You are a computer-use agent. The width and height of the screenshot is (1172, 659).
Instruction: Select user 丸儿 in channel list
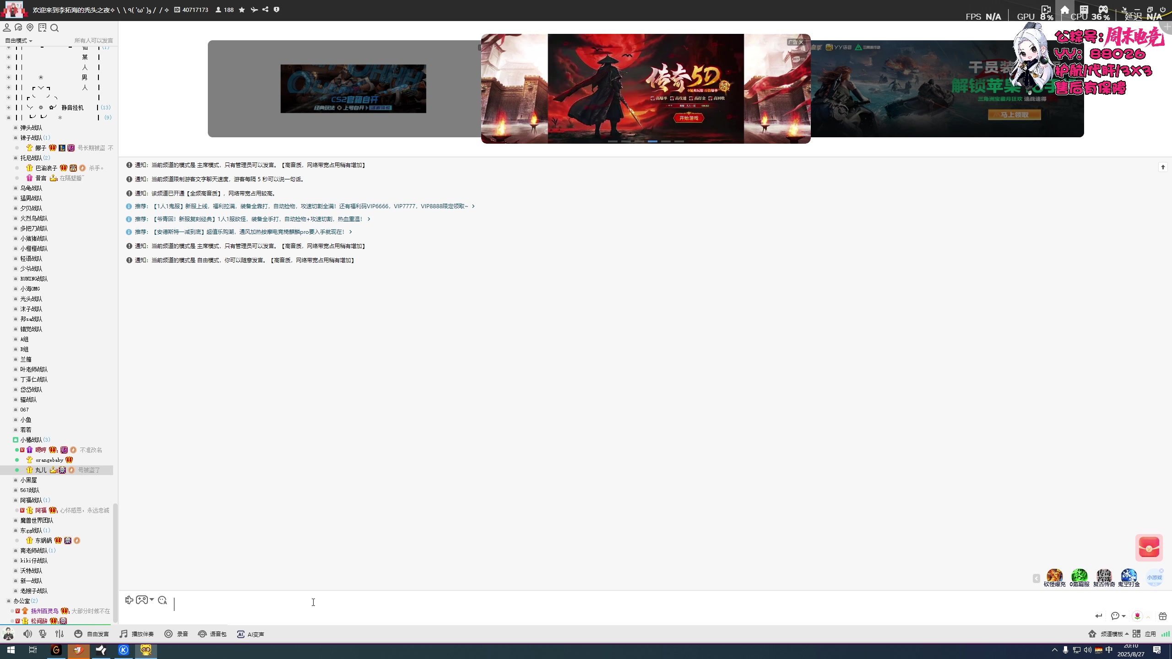click(57, 470)
